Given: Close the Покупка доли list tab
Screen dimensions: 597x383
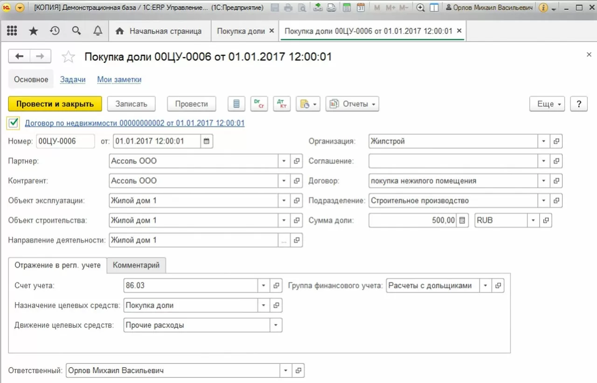Looking at the screenshot, I should (272, 31).
